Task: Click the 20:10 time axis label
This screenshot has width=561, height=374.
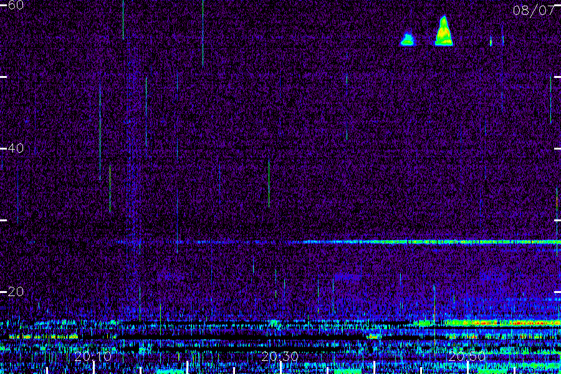Action: [x=93, y=357]
